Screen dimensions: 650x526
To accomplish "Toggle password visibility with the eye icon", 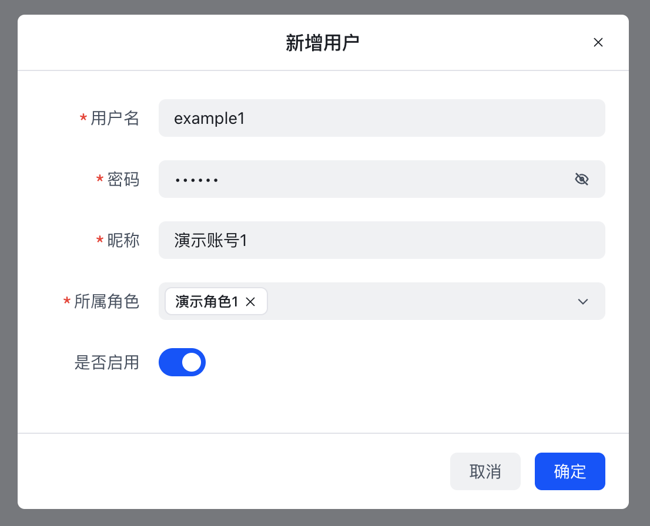I will [581, 178].
